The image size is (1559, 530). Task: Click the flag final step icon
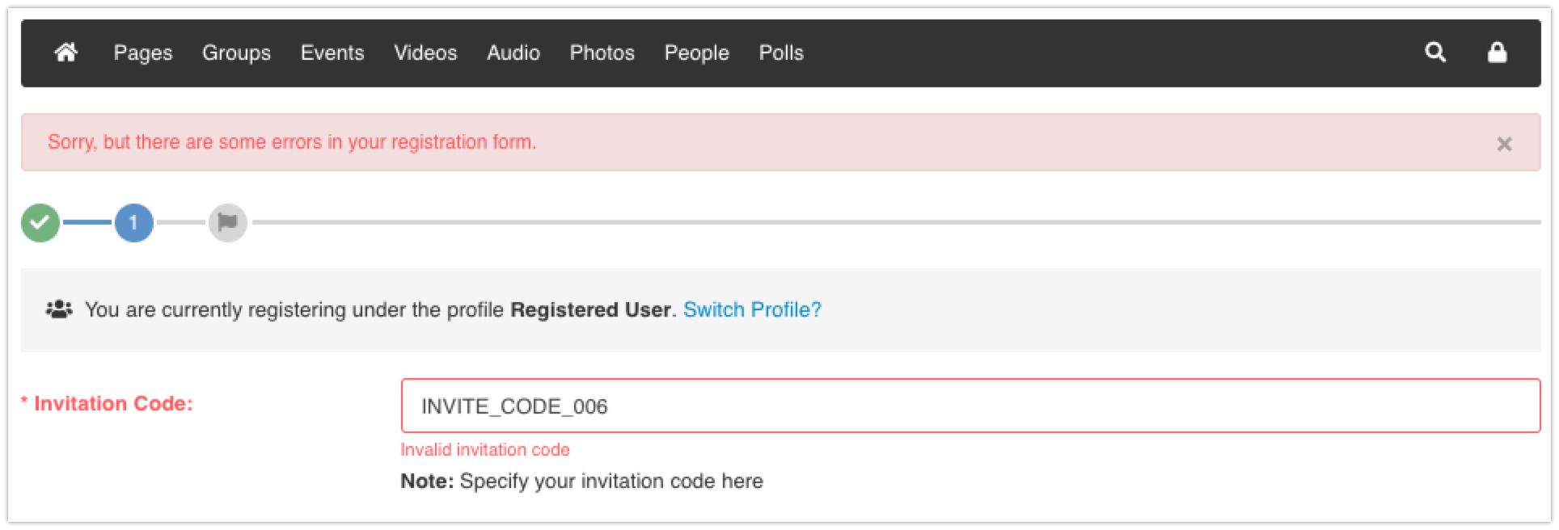click(227, 222)
